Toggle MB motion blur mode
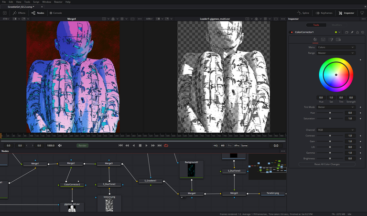This screenshot has width=367, height=216. (x=223, y=146)
